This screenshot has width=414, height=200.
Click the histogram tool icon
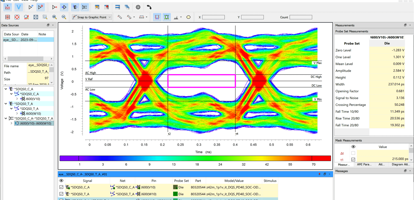(176, 17)
